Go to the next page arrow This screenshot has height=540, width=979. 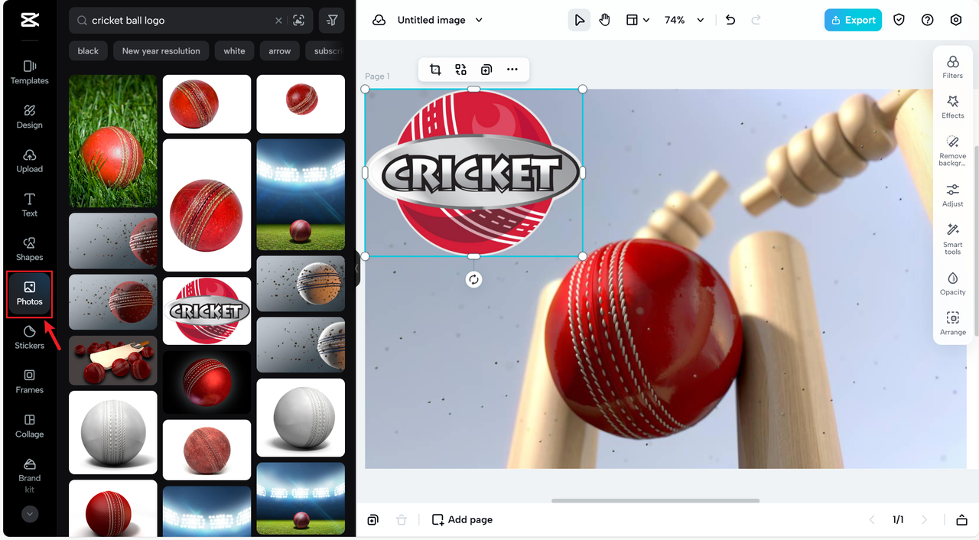(924, 520)
